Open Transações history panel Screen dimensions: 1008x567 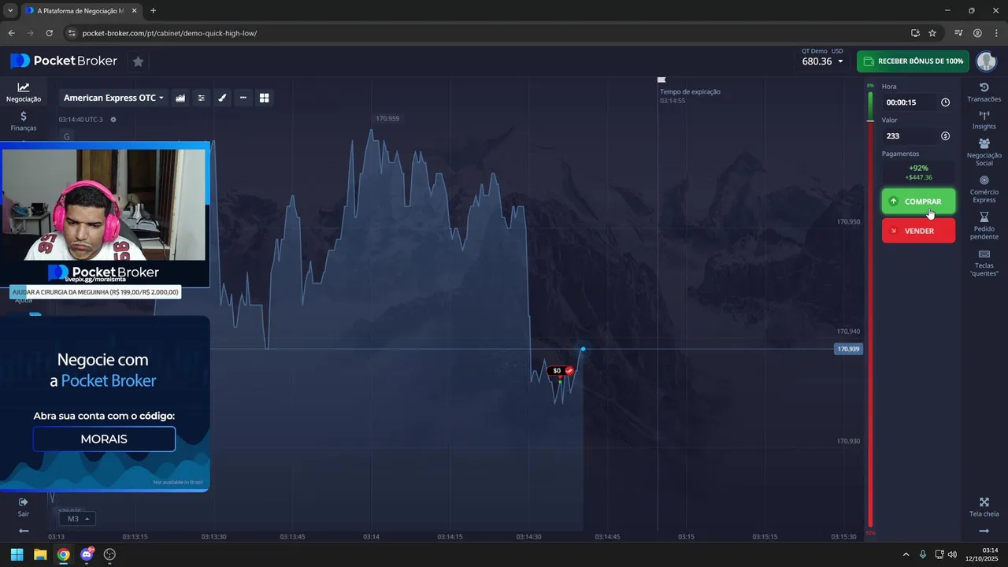[x=984, y=93]
